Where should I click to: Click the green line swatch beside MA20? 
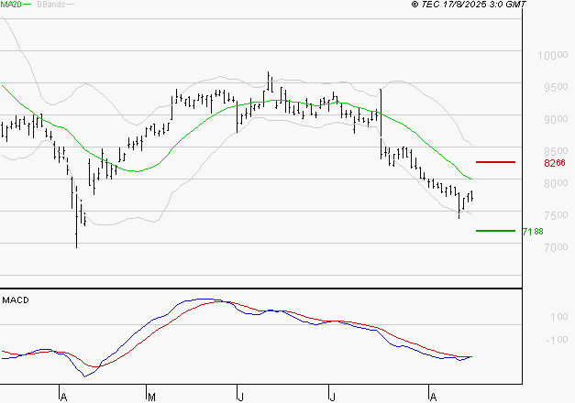pos(28,5)
